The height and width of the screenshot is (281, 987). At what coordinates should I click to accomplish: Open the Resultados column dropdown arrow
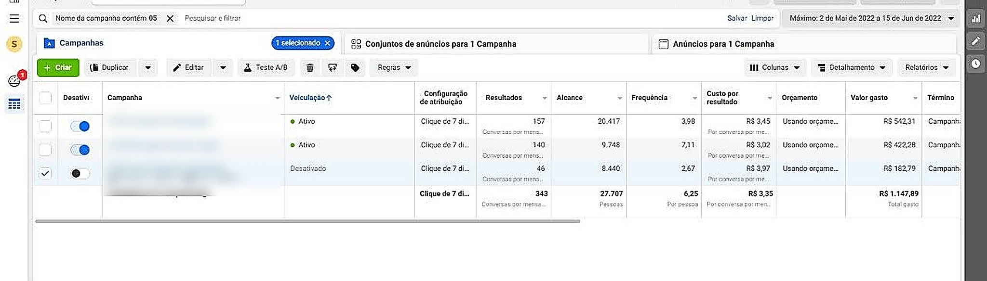[x=545, y=98]
